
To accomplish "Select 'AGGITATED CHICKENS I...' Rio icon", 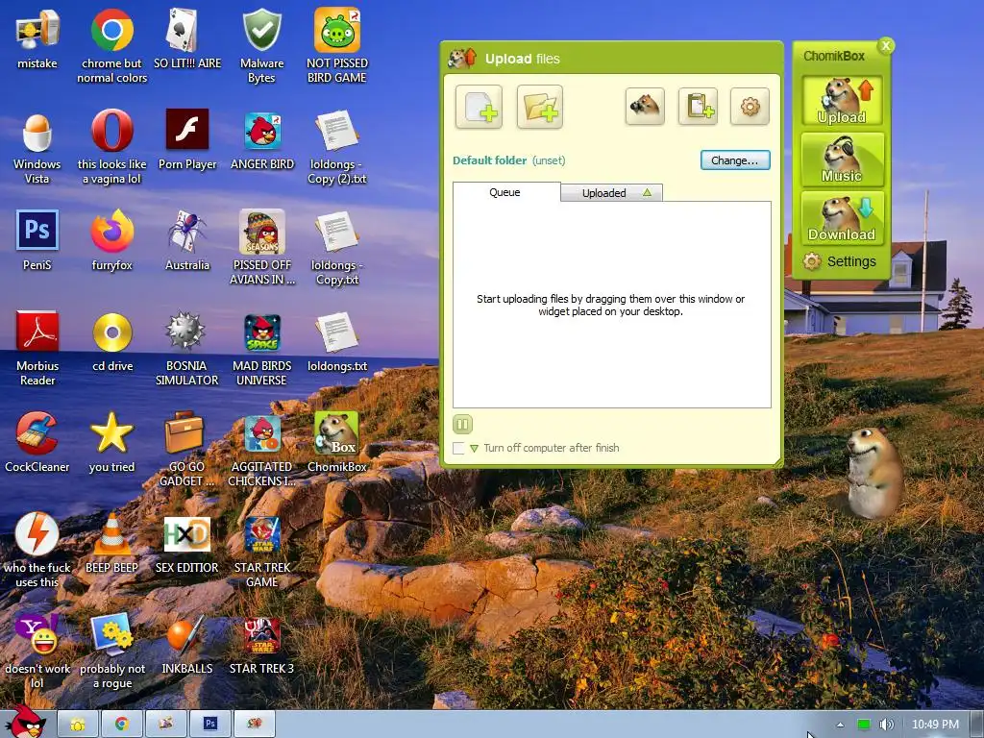I will pyautogui.click(x=261, y=450).
